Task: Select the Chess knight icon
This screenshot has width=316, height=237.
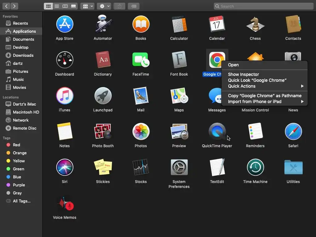Action: (255, 24)
